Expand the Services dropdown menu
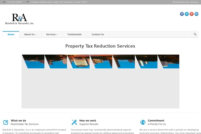201x134 pixels. tap(52, 35)
